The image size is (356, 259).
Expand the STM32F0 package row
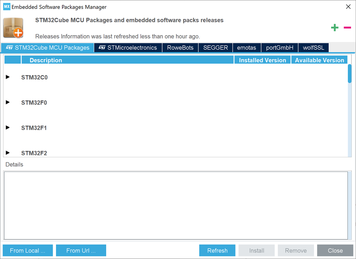(x=8, y=102)
